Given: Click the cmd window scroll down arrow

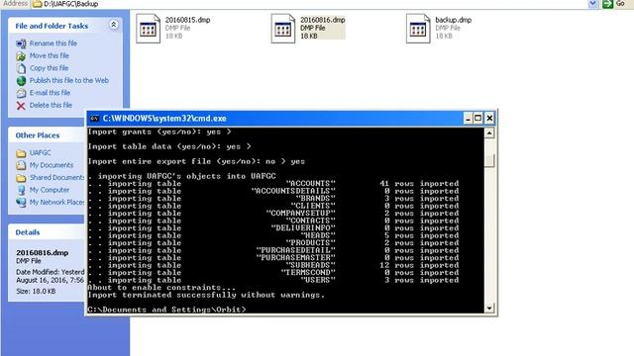Looking at the screenshot, I should (x=489, y=309).
